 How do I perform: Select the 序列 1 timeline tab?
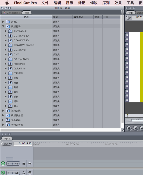[7, 139]
